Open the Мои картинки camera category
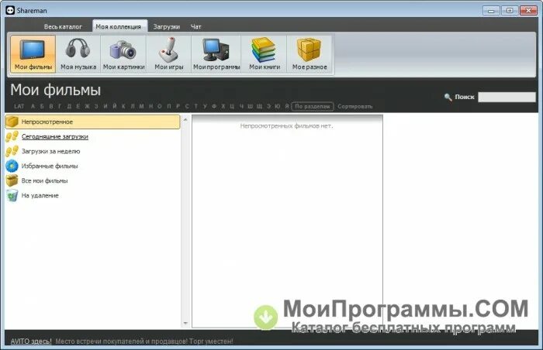The image size is (543, 350). pos(123,54)
